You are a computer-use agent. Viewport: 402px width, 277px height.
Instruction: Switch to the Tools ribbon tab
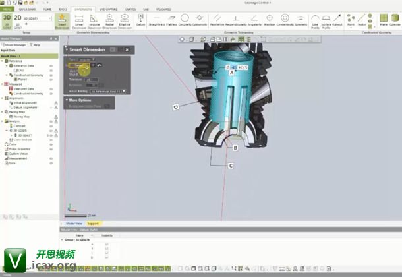(63, 9)
